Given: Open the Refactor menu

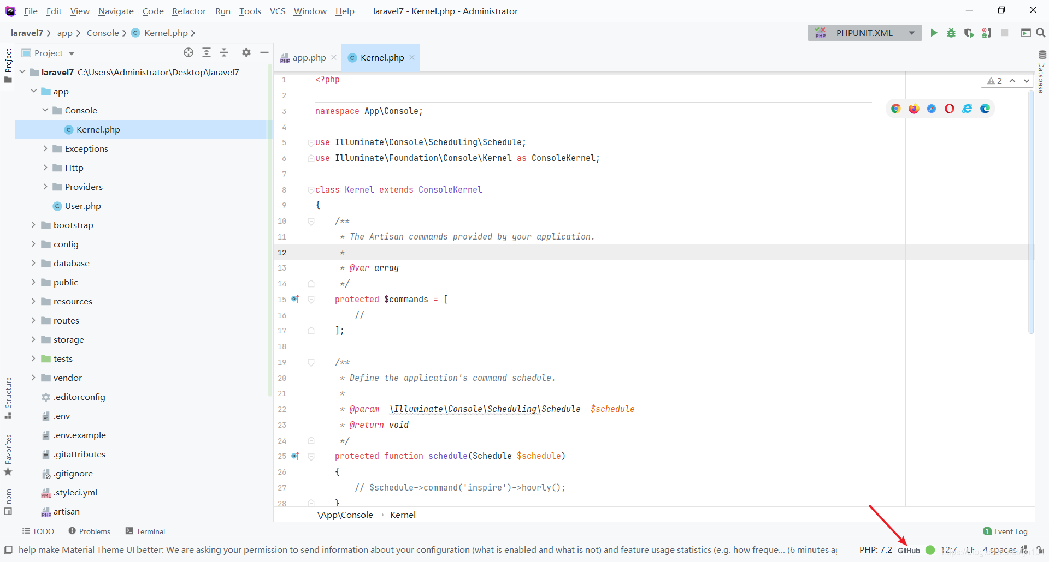Looking at the screenshot, I should click(188, 11).
